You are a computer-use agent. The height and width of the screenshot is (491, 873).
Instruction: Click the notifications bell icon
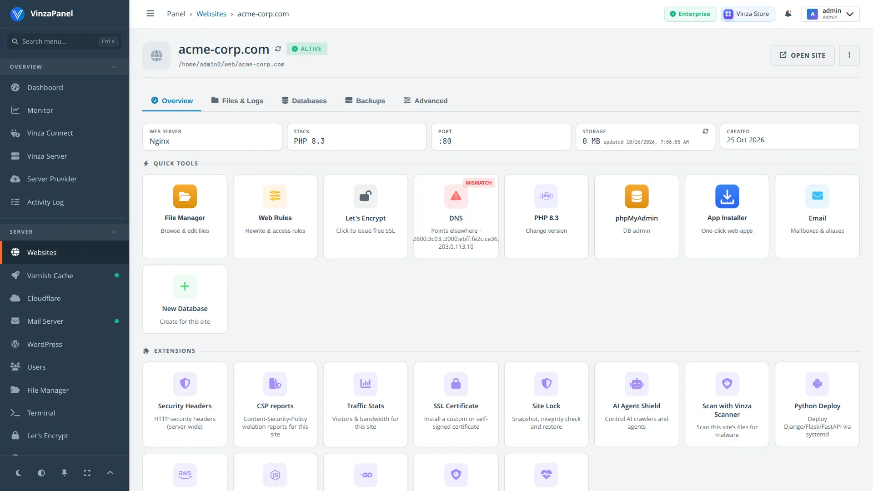[x=788, y=14]
